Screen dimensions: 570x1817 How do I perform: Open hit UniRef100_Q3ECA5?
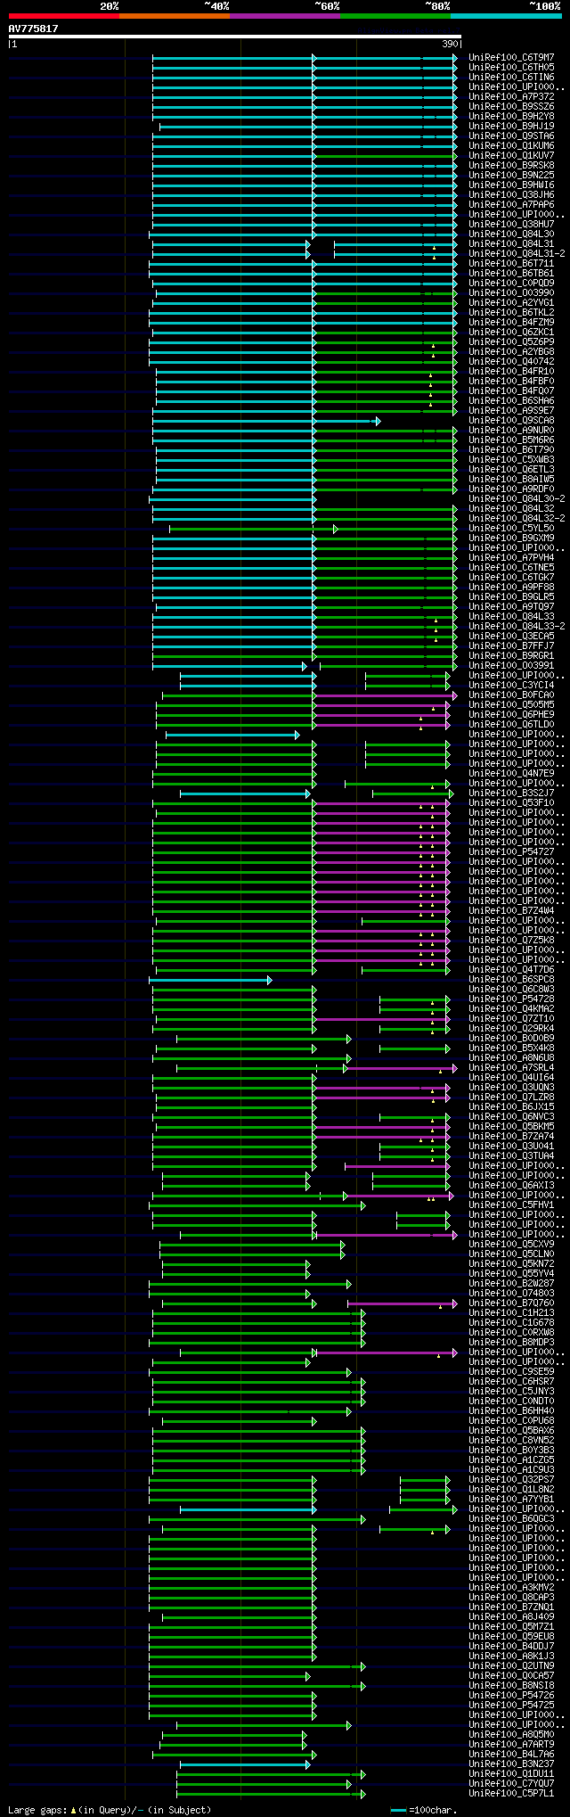pos(511,636)
